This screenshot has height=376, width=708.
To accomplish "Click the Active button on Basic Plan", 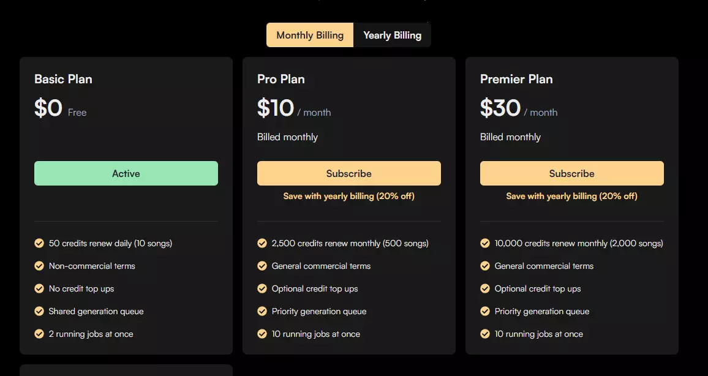I will tap(126, 173).
